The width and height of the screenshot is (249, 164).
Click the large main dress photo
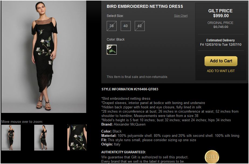44,57
